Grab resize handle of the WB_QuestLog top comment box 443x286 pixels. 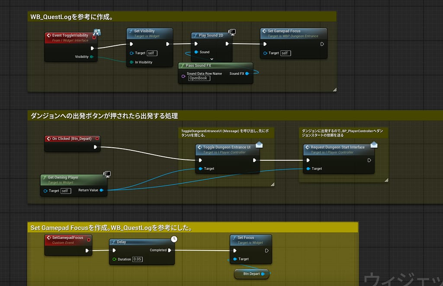(334, 89)
